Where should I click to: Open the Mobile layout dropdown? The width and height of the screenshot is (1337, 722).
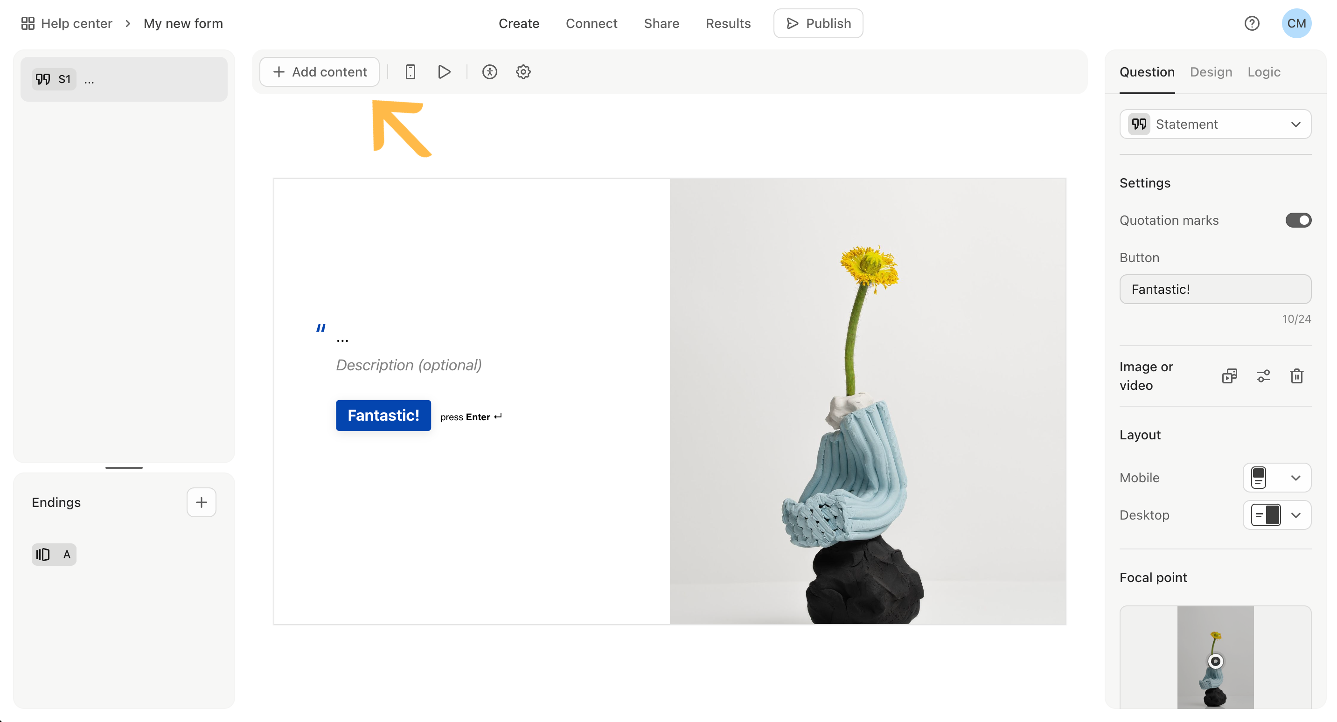[x=1277, y=478]
